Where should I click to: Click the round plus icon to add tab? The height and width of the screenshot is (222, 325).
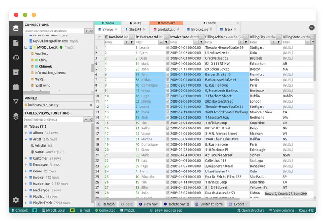coord(312,28)
